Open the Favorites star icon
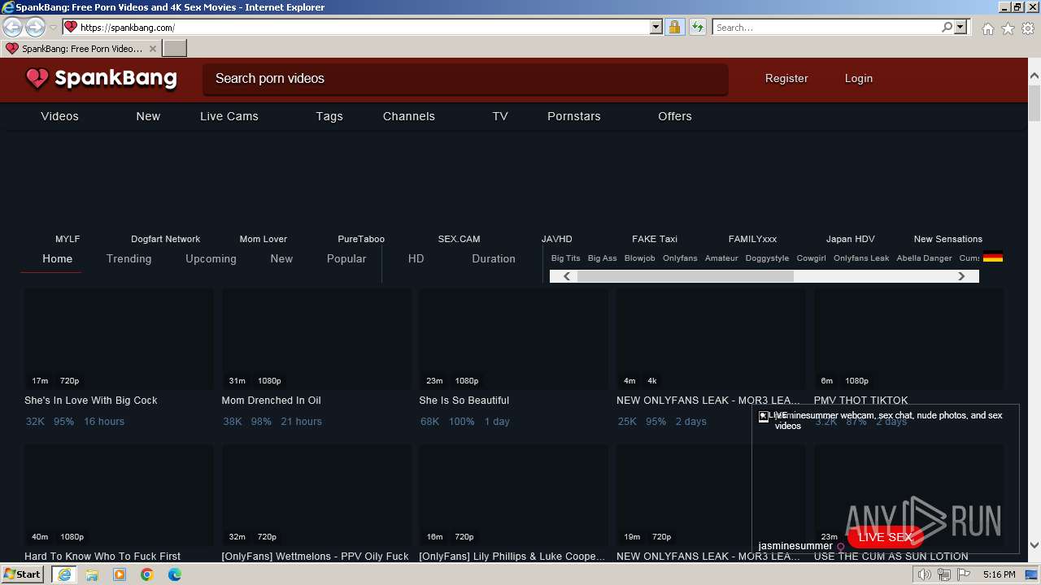 tap(1008, 28)
